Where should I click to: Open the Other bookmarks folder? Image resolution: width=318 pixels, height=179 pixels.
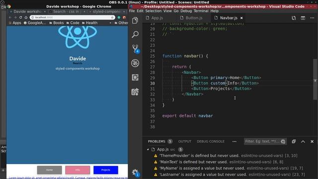pyautogui.click(x=121, y=23)
